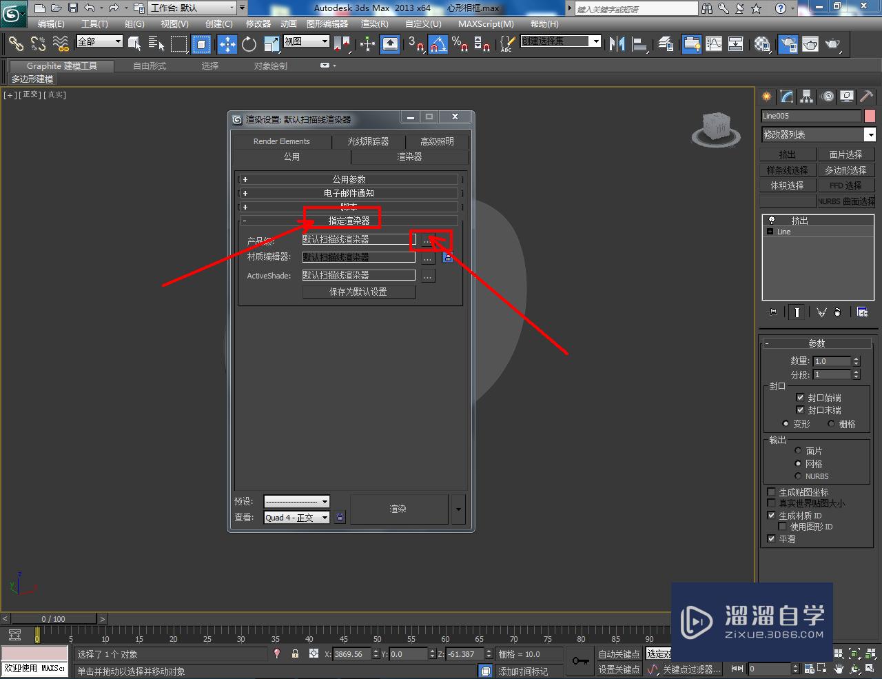Expand the 公用参数 rollout
882x679 pixels.
pos(349,179)
